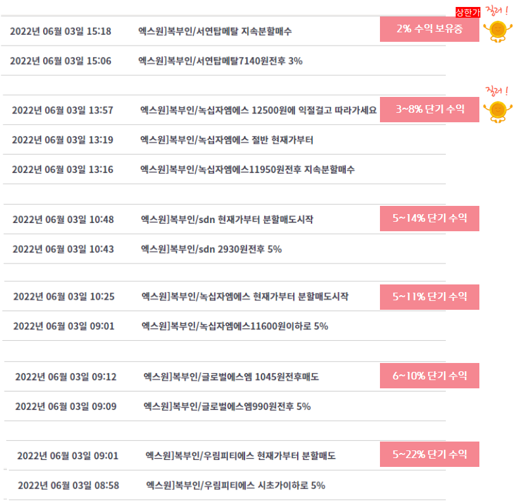Image resolution: width=518 pixels, height=503 pixels.
Task: Open the 우림피티에스 시초가이하로 5% entry
Action: tap(236, 485)
